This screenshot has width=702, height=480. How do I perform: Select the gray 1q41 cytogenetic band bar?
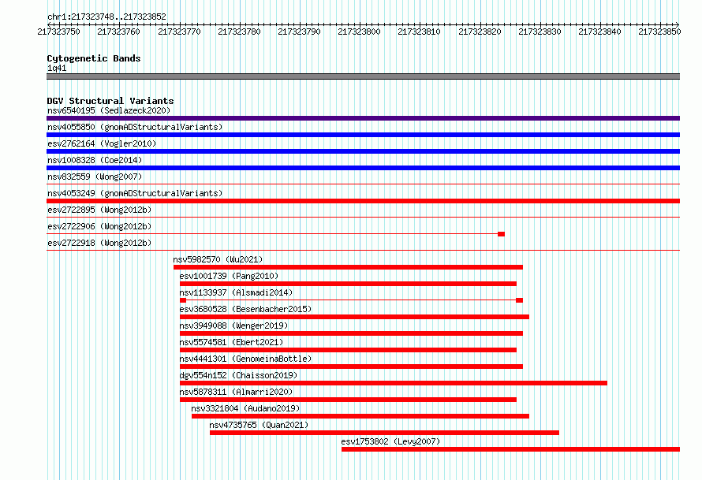pyautogui.click(x=363, y=76)
